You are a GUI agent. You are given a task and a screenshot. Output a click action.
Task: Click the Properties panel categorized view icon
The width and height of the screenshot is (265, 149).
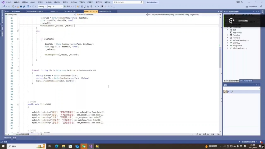coord(225,92)
